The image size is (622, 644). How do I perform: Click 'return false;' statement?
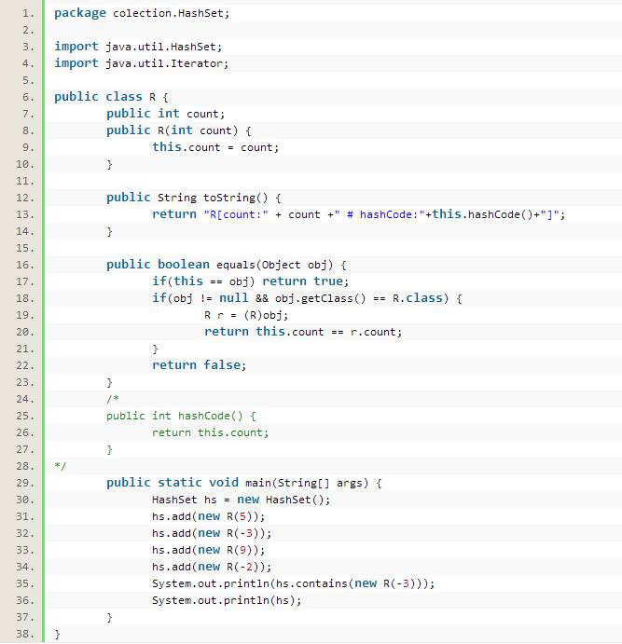200,365
